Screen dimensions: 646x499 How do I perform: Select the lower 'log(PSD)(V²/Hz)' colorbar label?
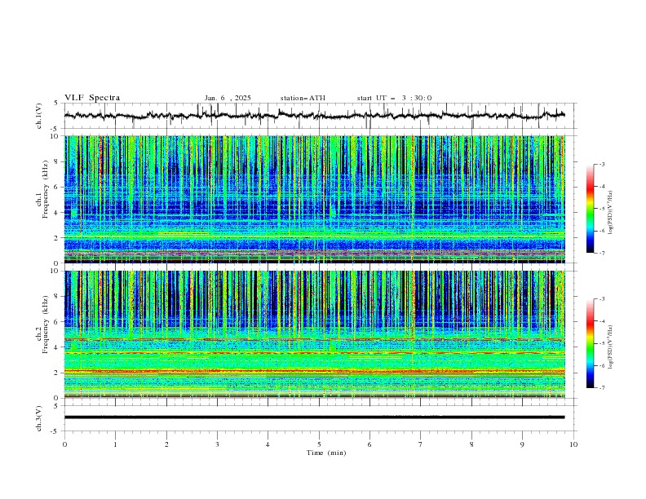pos(611,347)
